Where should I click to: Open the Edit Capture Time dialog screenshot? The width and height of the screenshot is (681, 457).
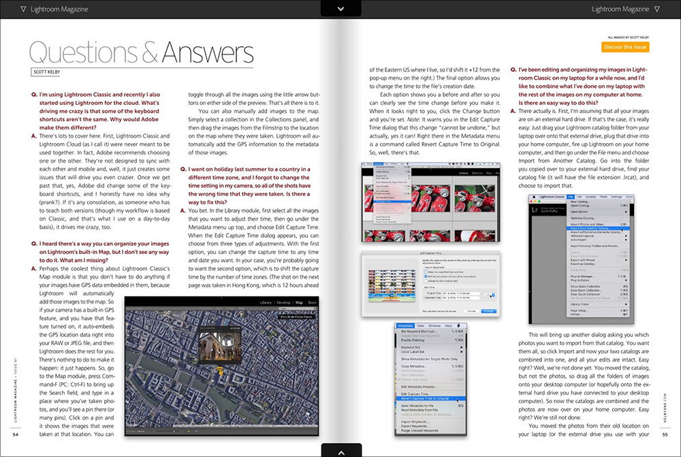431,284
